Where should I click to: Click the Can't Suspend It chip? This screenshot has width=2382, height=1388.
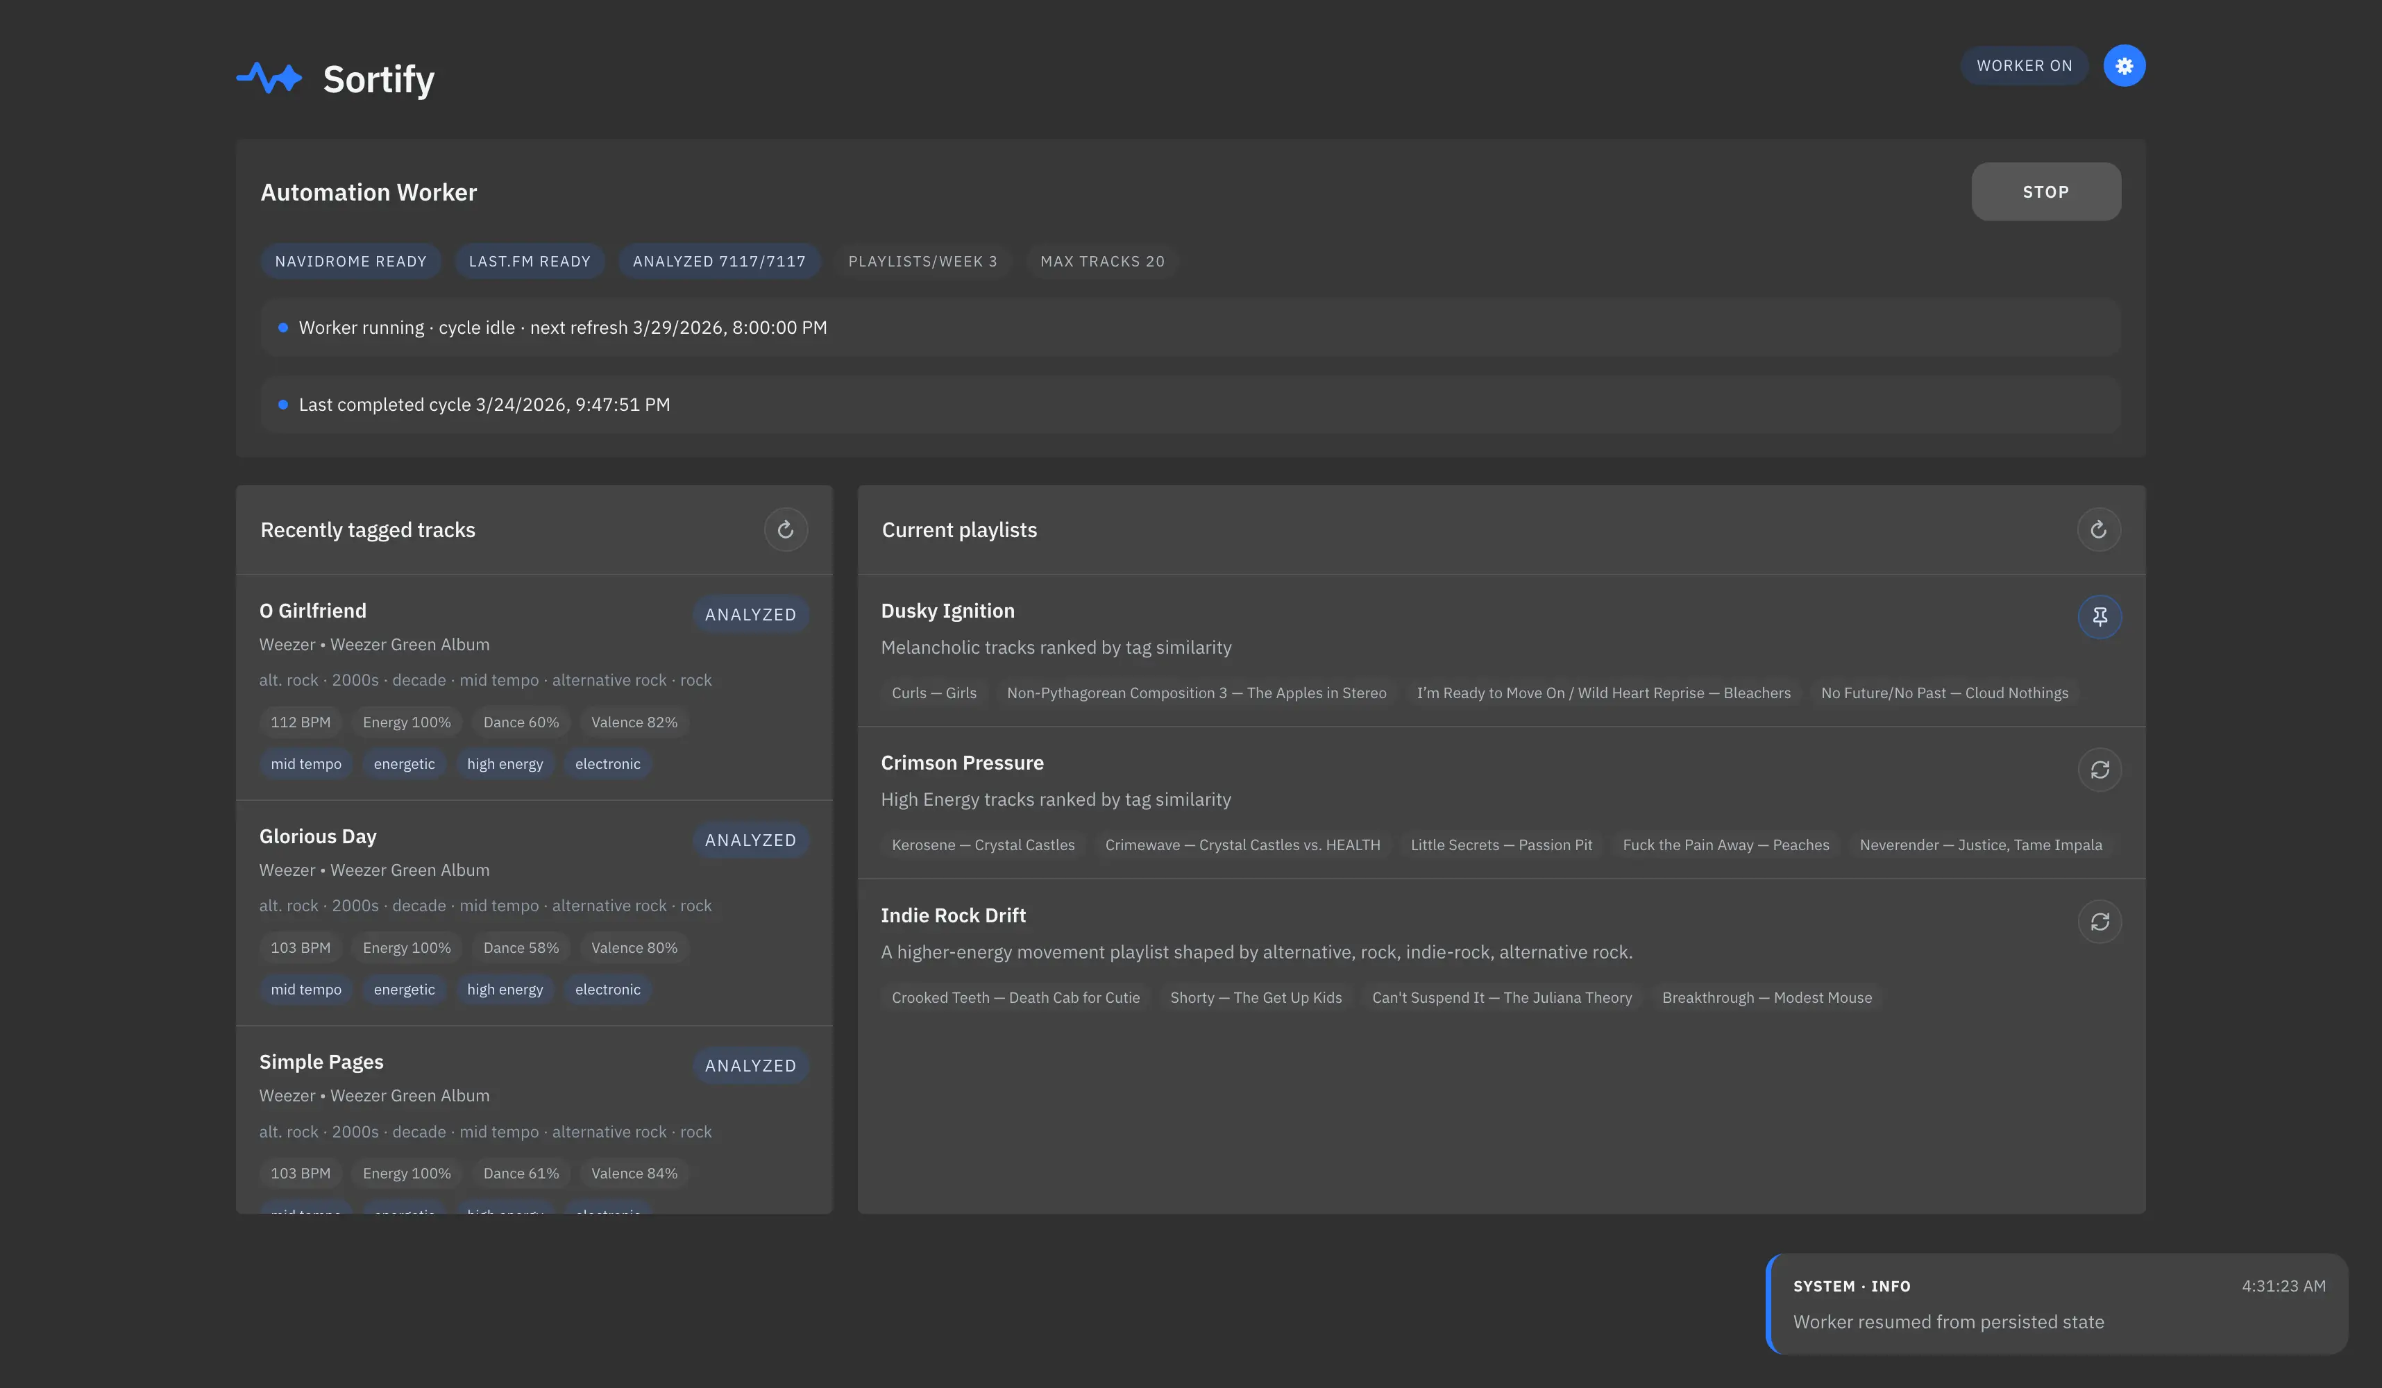click(1502, 998)
